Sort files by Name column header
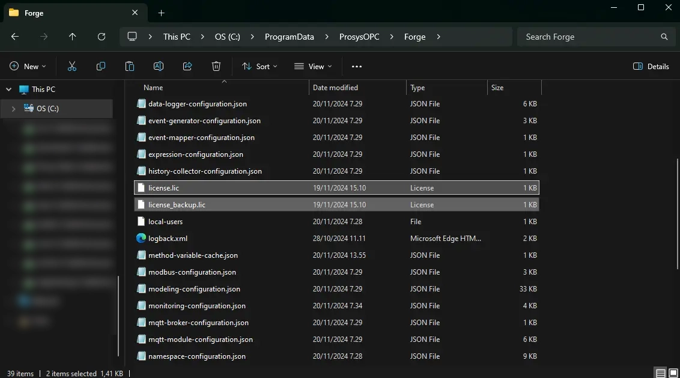 pyautogui.click(x=222, y=88)
